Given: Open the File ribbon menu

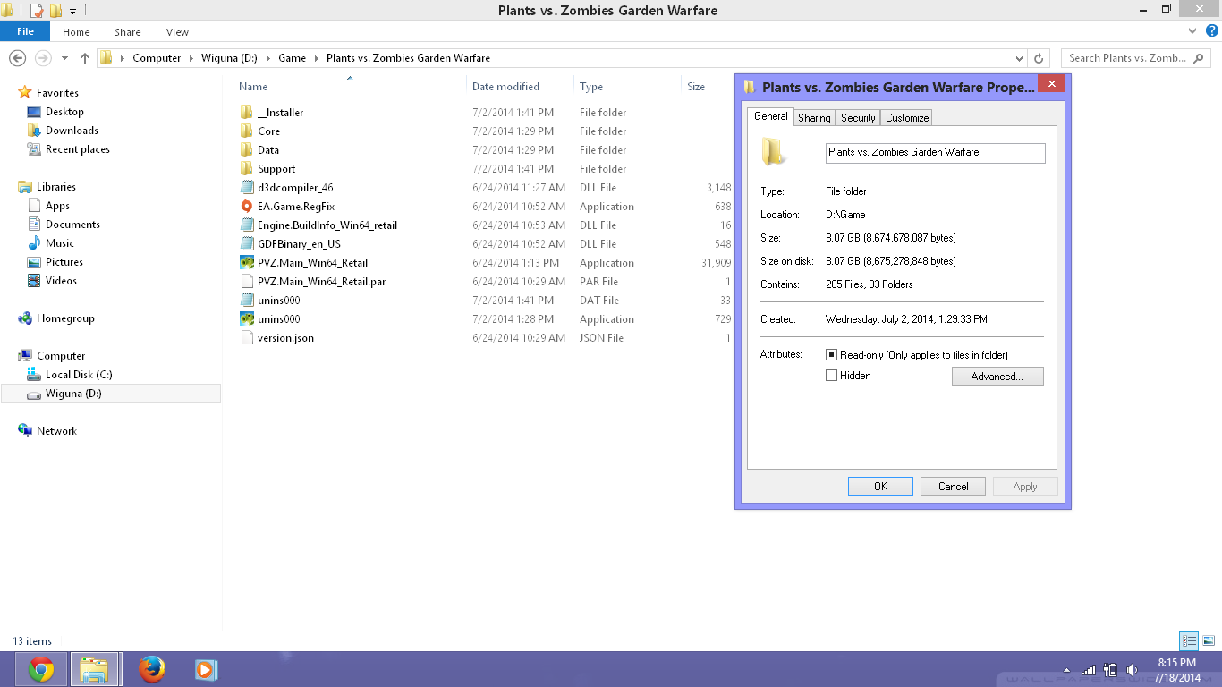Looking at the screenshot, I should pos(25,31).
